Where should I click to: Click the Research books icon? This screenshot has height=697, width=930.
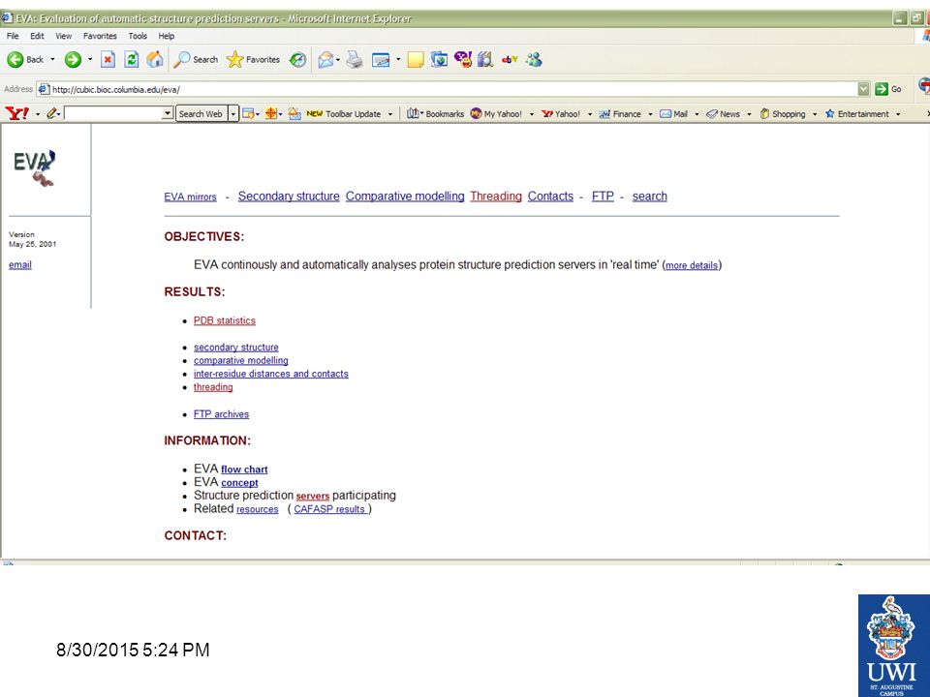coord(485,59)
